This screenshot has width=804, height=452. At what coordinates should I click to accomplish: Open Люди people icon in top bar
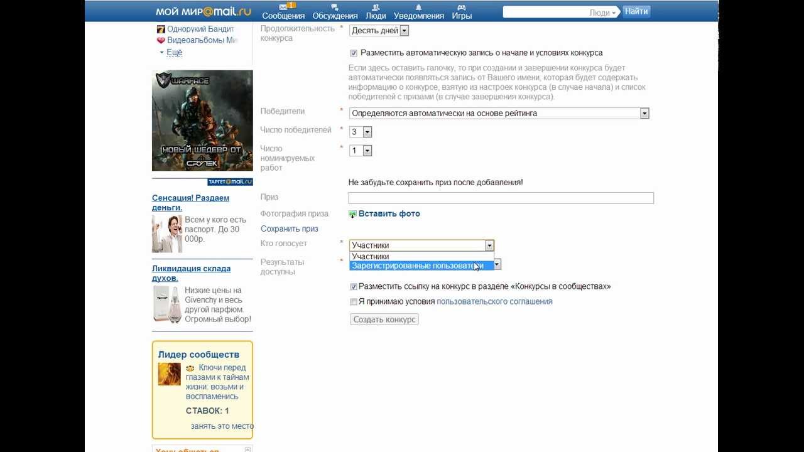pyautogui.click(x=376, y=7)
